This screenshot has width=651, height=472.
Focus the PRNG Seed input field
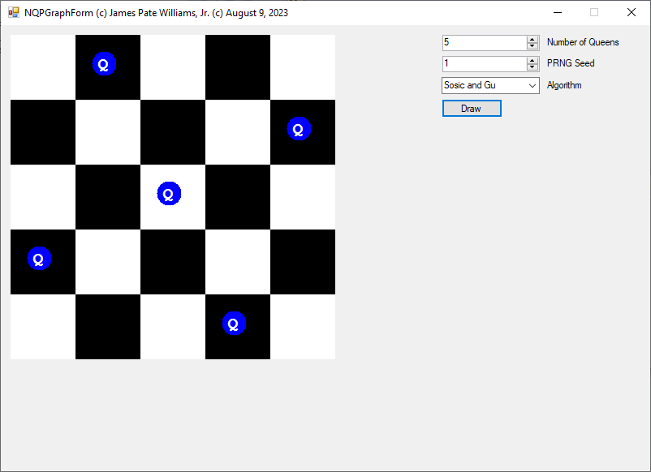484,63
